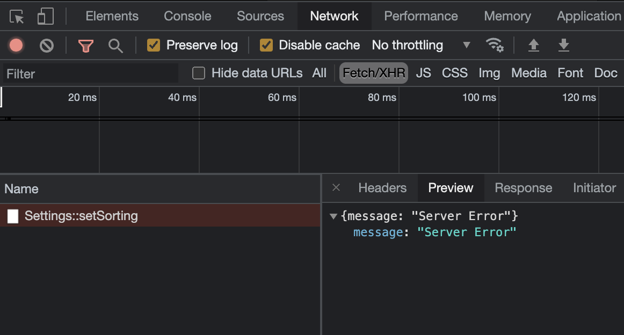Filter requests by JS
This screenshot has width=624, height=335.
[423, 73]
